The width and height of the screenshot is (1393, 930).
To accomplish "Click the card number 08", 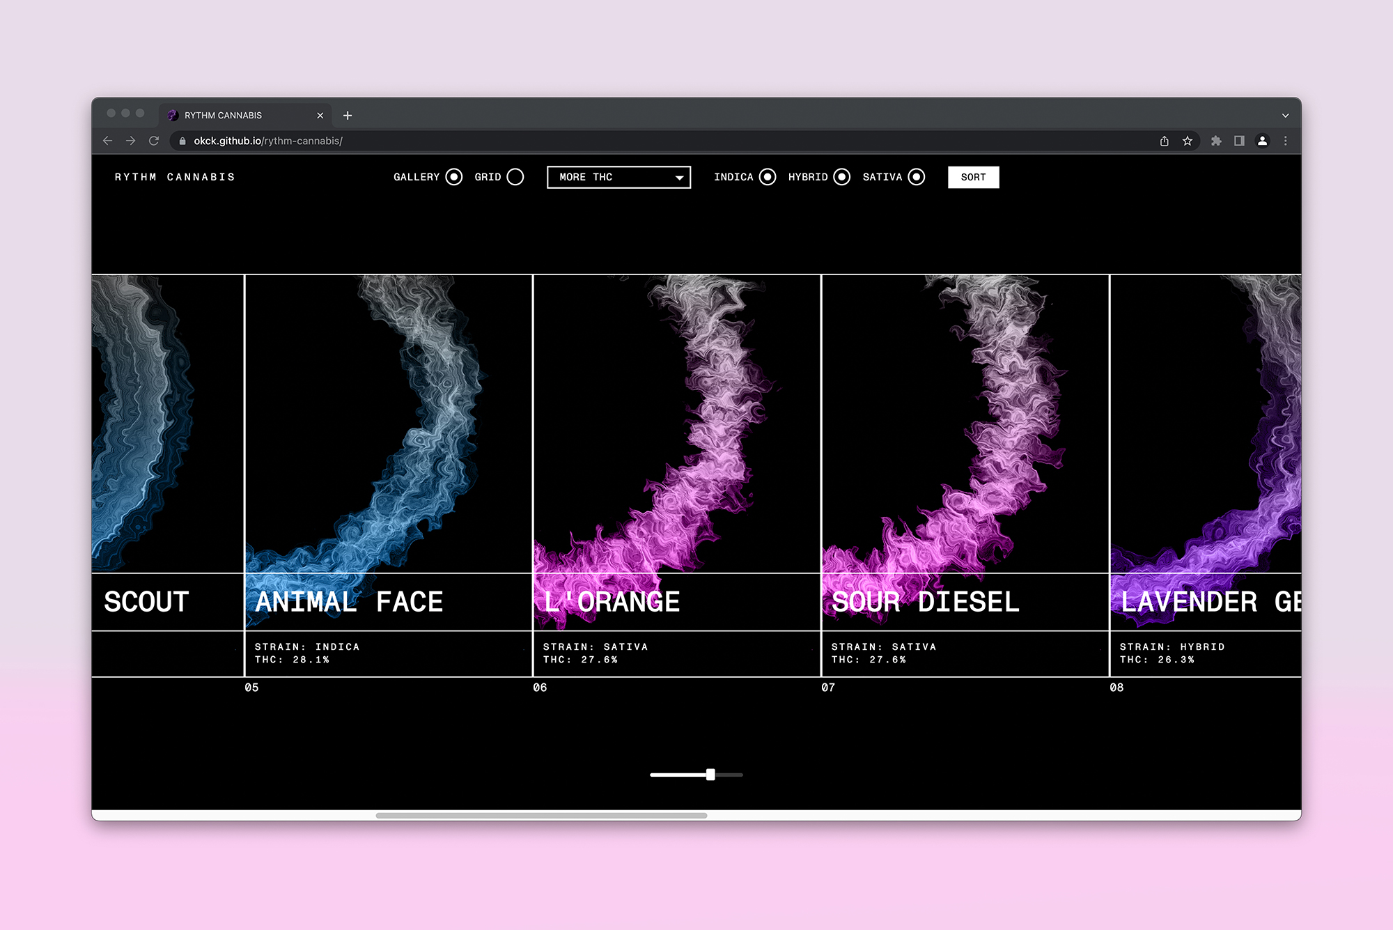I will [x=1116, y=688].
